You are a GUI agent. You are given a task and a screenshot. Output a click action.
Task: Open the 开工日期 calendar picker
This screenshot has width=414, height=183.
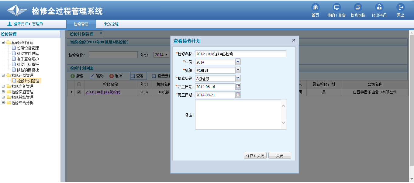(x=238, y=87)
